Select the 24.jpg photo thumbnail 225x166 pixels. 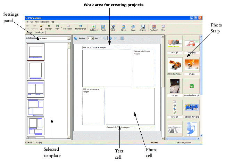191,65
